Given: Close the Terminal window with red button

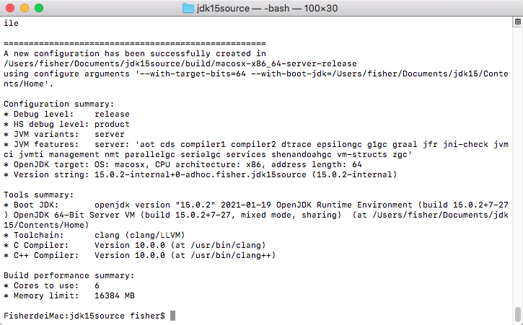Looking at the screenshot, I should click(10, 8).
